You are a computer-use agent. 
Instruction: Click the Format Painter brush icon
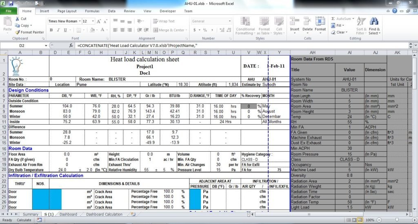(x=18, y=32)
